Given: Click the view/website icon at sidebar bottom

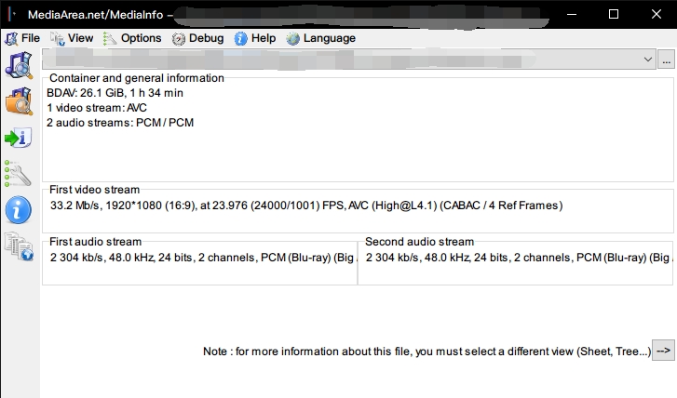Looking at the screenshot, I should coord(19,246).
